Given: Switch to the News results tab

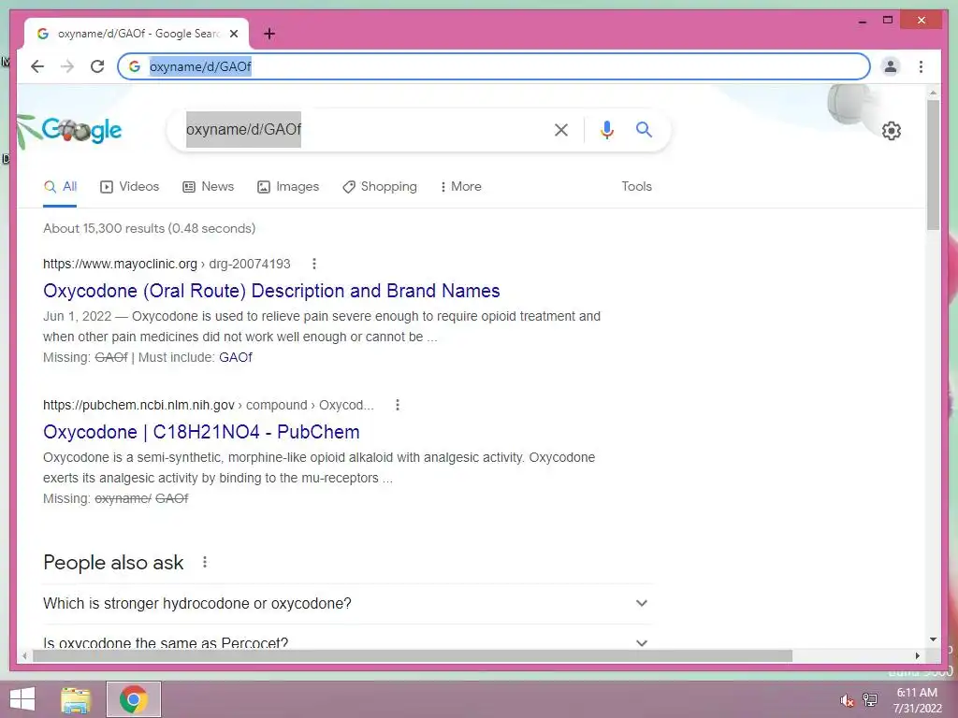Looking at the screenshot, I should click(209, 186).
